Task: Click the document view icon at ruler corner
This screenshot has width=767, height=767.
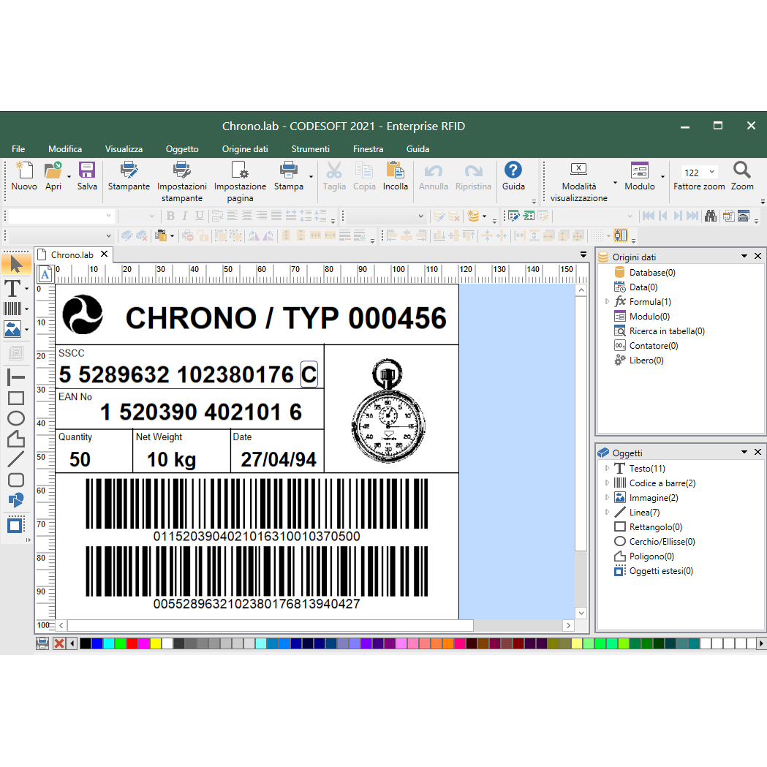Action: tap(45, 274)
